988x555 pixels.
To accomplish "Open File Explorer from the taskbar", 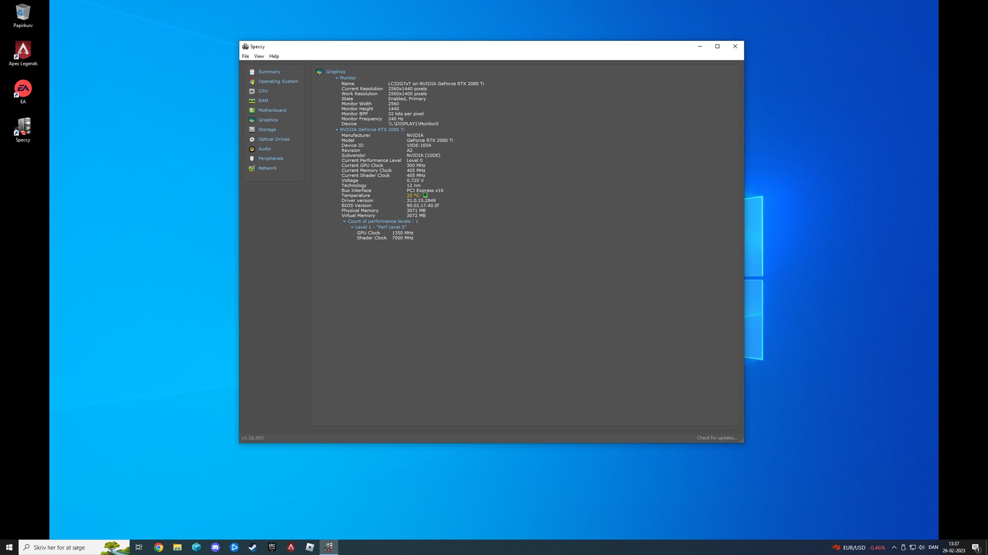I will click(177, 547).
